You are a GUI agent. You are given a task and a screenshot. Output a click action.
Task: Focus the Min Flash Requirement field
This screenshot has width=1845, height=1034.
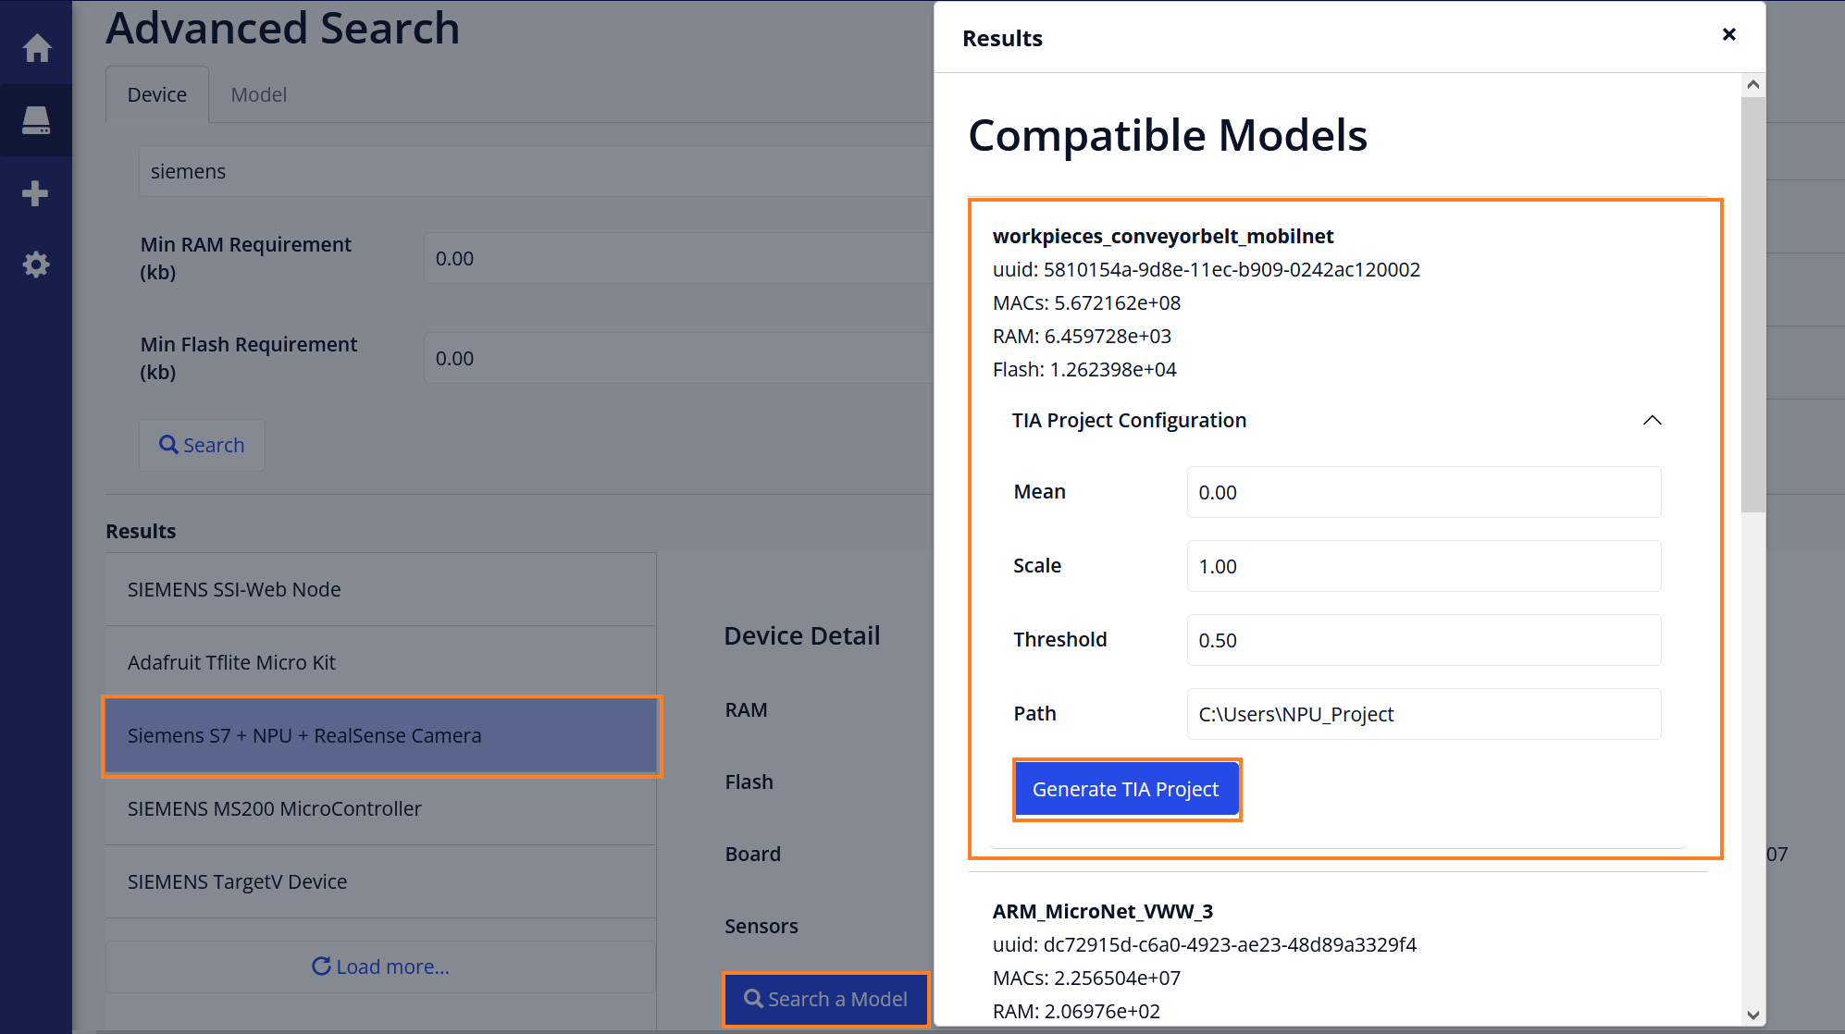(679, 358)
